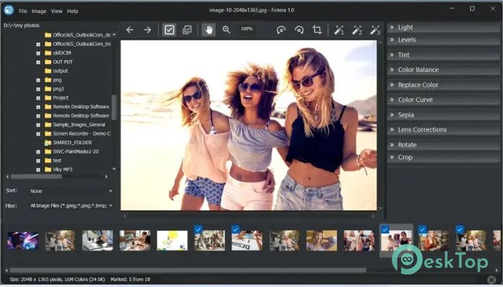Expand the Screen Recorder - Demo folder node
Viewport: 503px width, 287px height.
click(38, 134)
